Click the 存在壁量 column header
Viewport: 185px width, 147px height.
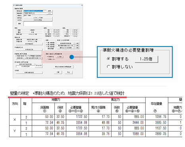[x=157, y=106]
